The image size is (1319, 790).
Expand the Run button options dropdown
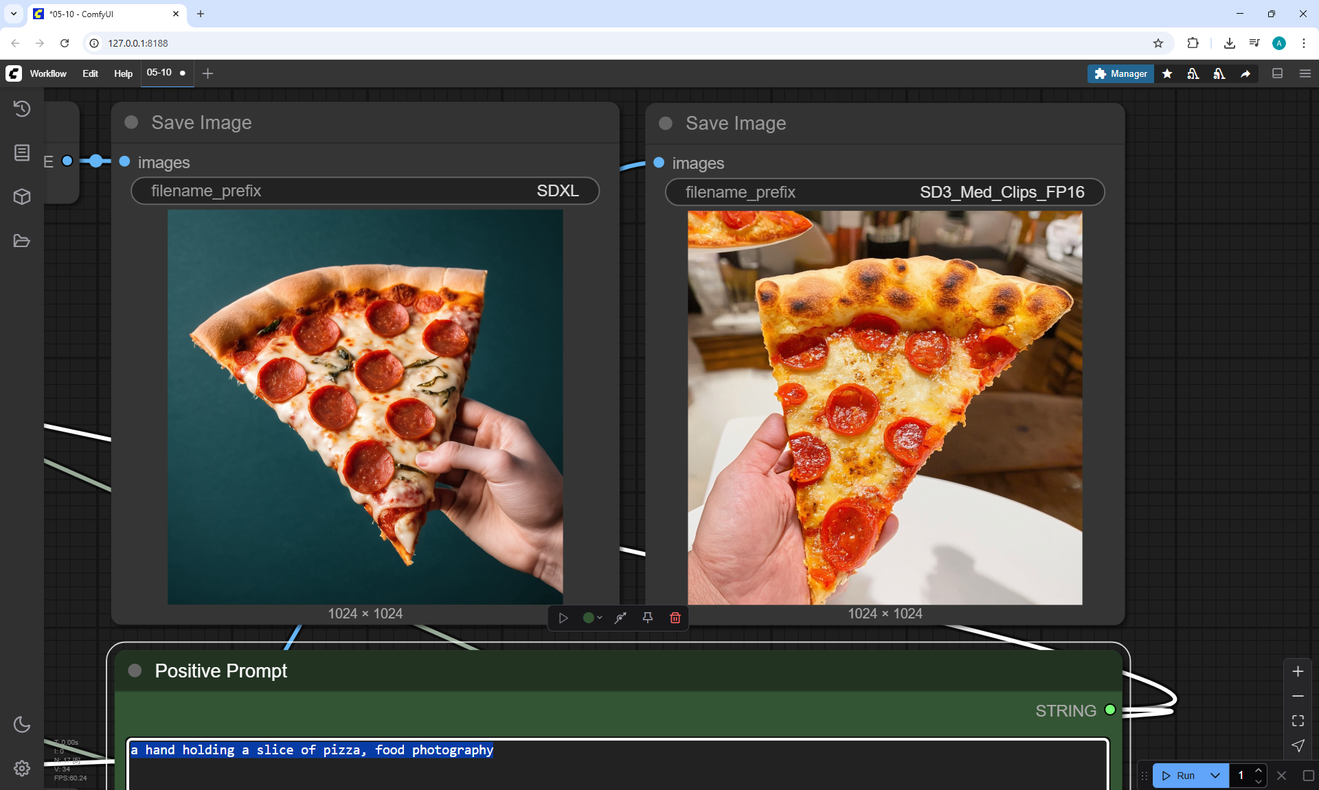tap(1215, 776)
